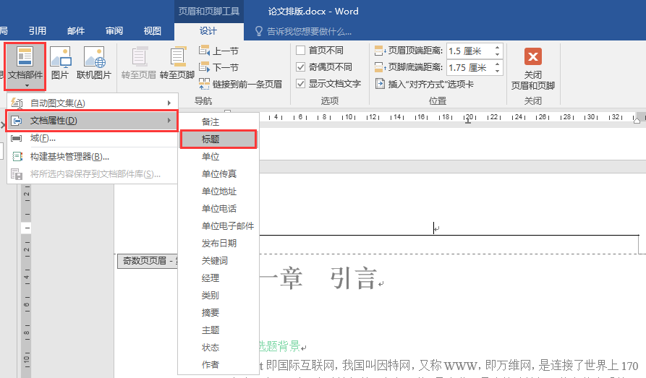Choose 作者 in the properties submenu
The image size is (646, 378).
(211, 364)
